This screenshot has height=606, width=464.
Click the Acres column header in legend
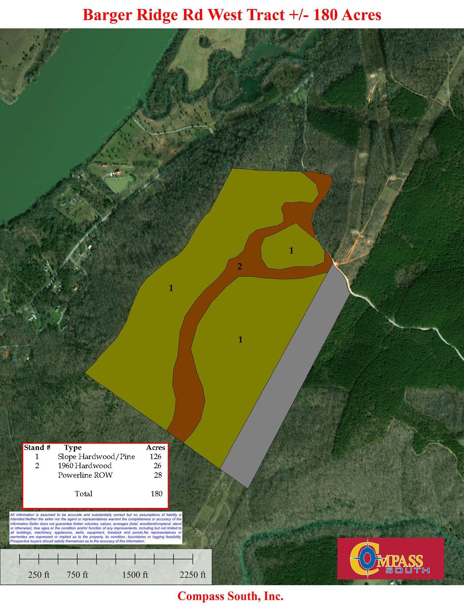[155, 447]
